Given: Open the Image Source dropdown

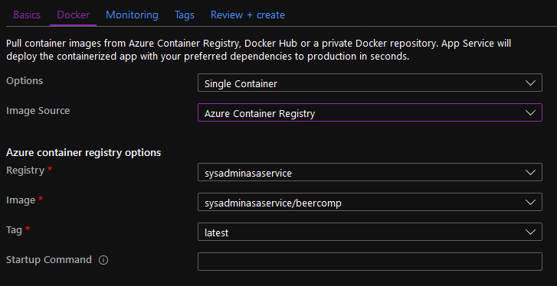Looking at the screenshot, I should tap(370, 112).
